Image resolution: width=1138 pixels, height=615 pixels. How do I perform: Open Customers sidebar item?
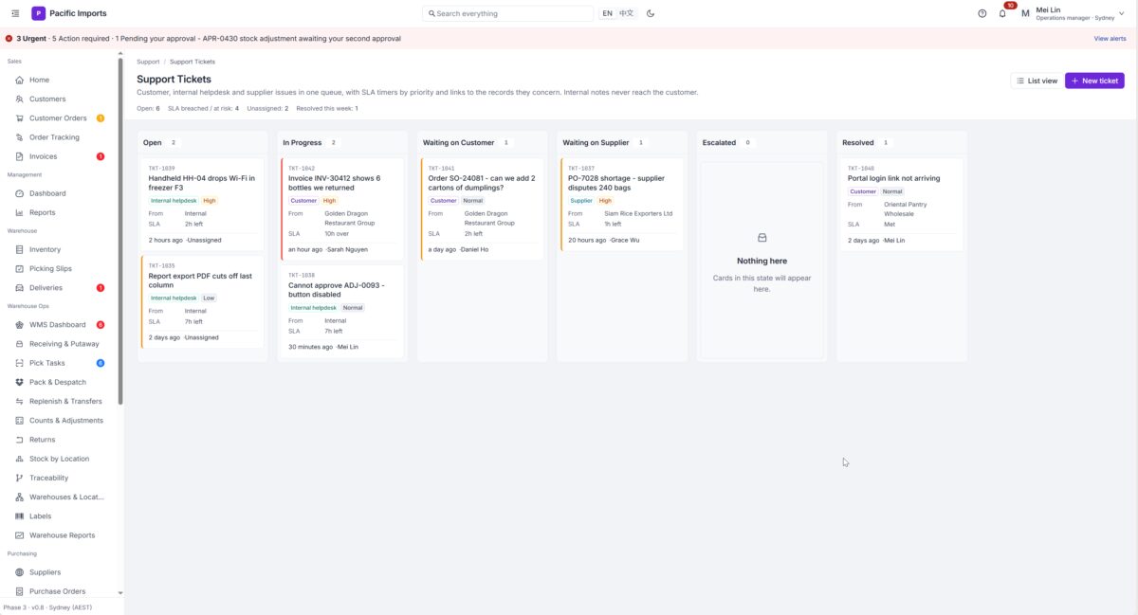(x=61, y=99)
